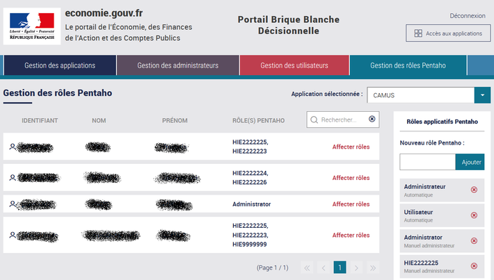
Task: Remove the Administrator role via its red X
Action: click(474, 240)
